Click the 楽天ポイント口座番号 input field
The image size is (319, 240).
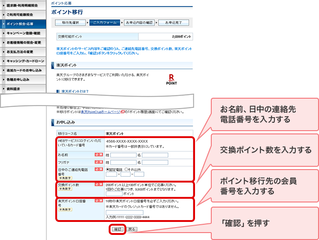coord(124,212)
